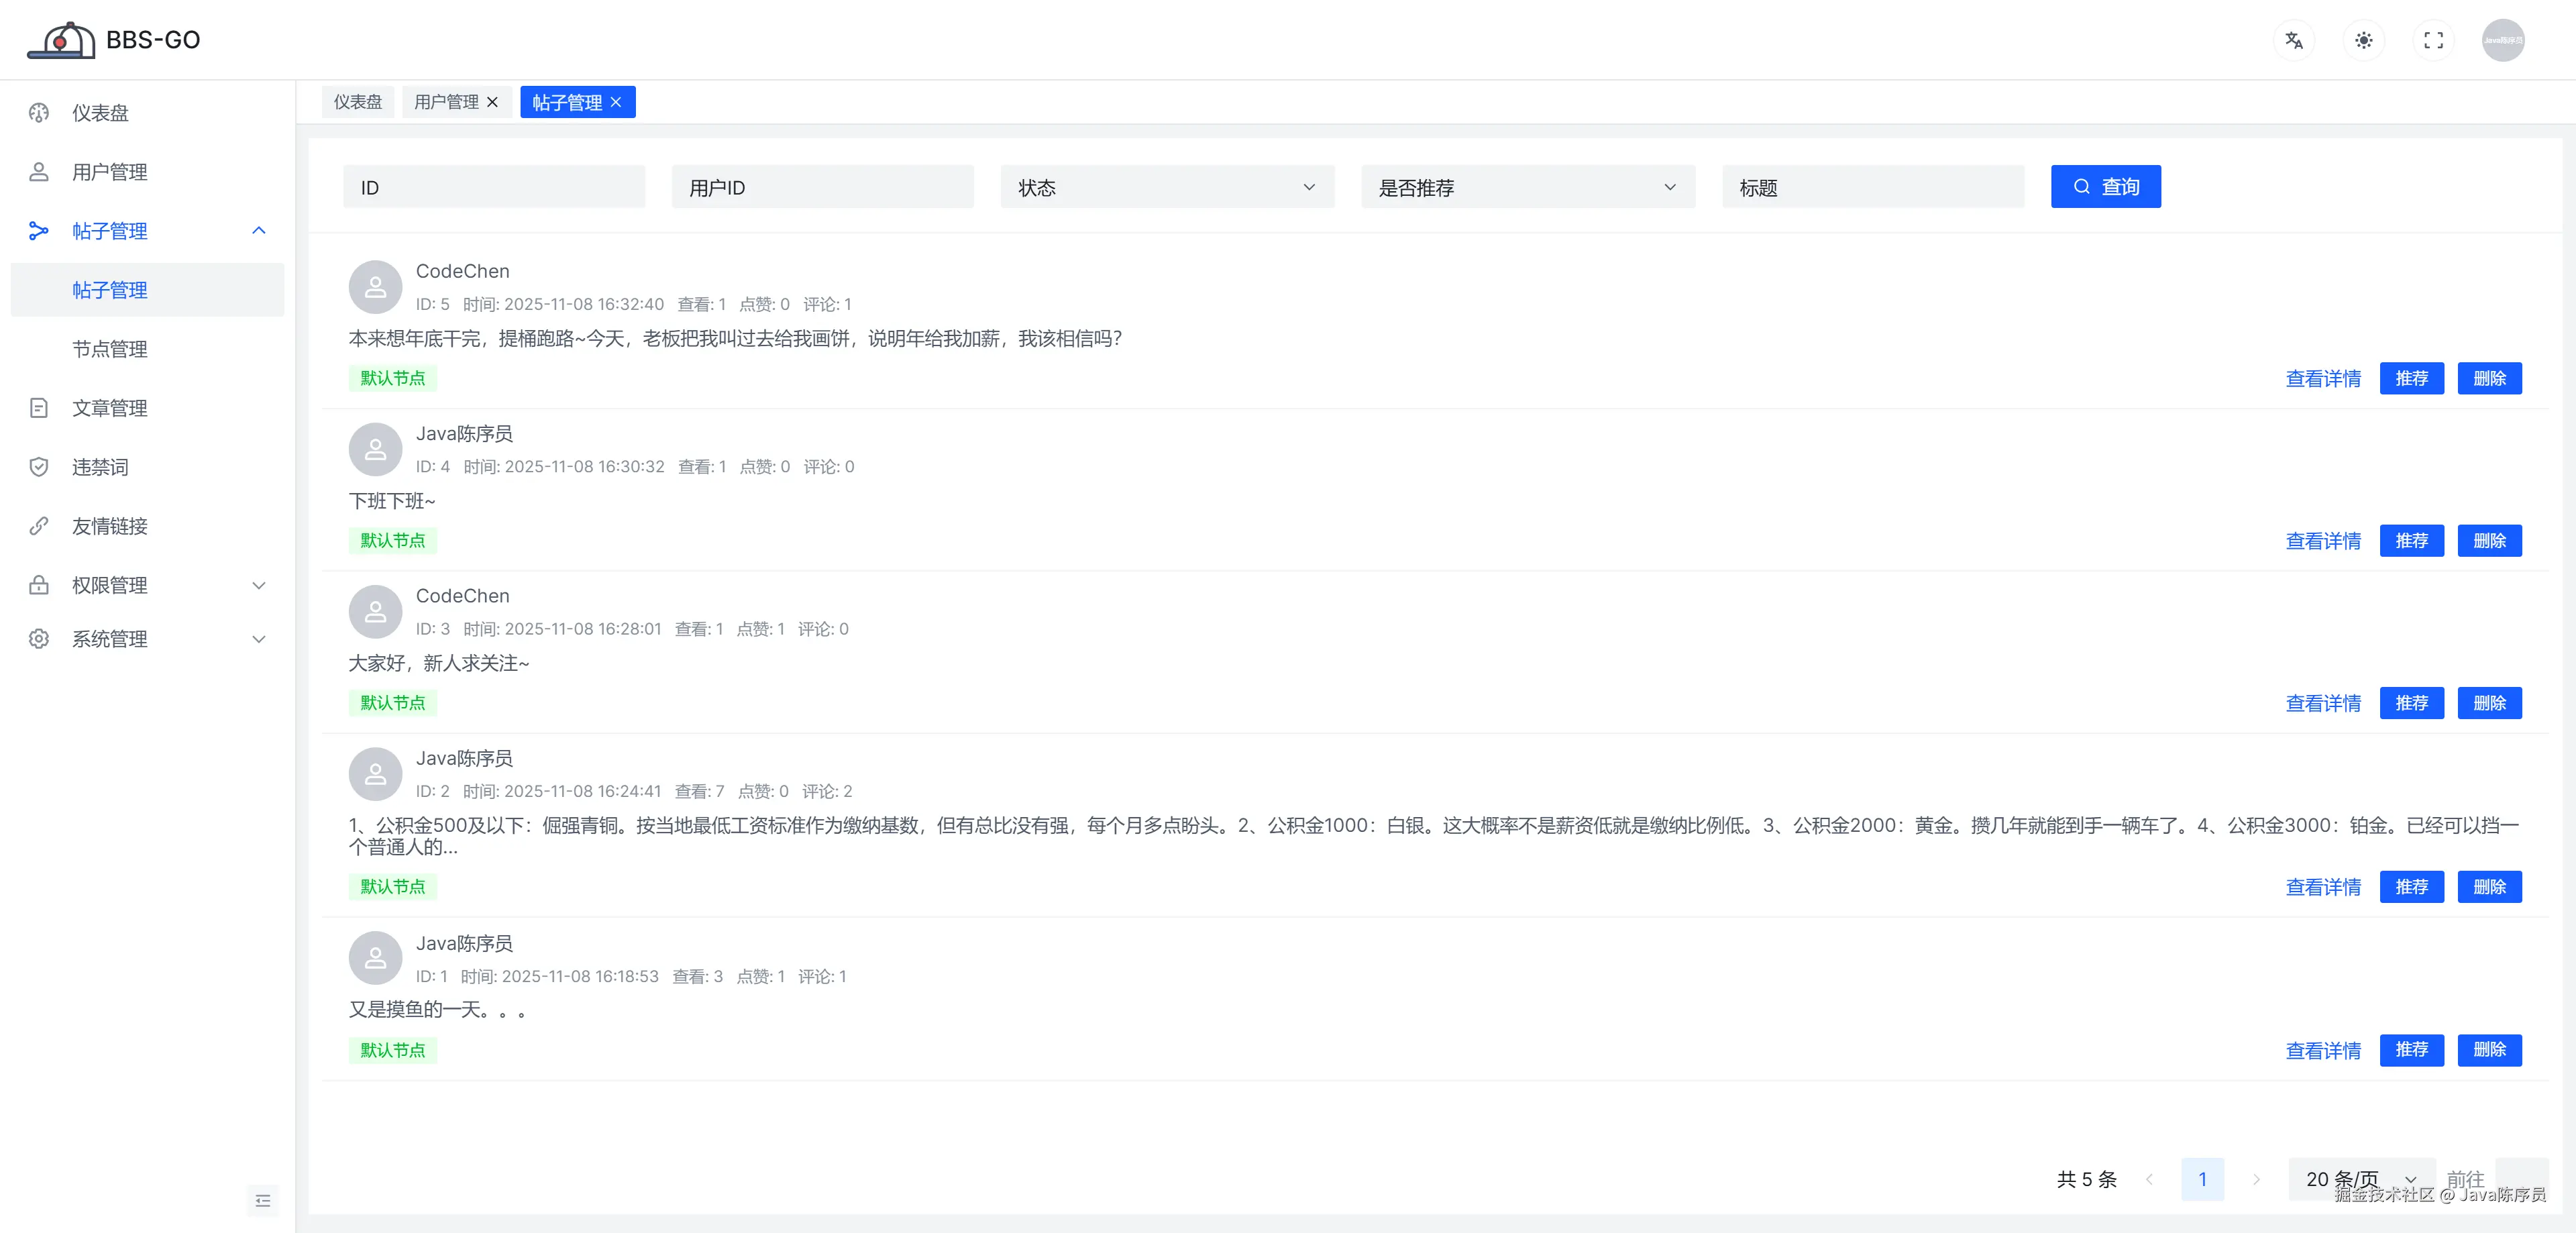The height and width of the screenshot is (1233, 2576).
Task: Toggle the light/dark theme icon
Action: point(2363,41)
